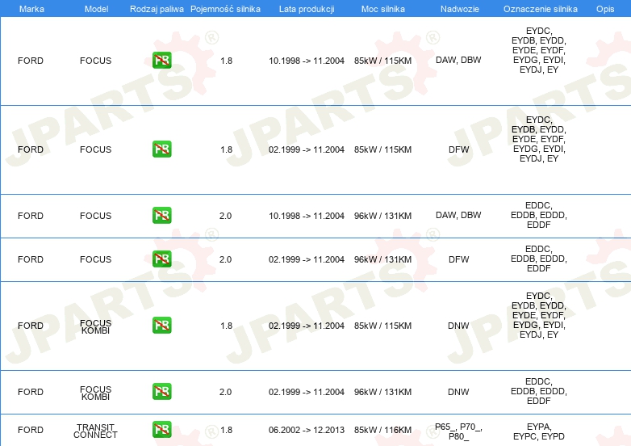
Task: Click 06.2002 -> 12.2013 production years
Action: coord(307,430)
